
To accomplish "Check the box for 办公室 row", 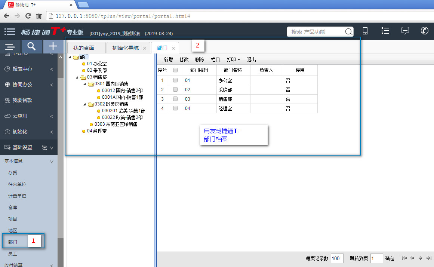I will (x=175, y=80).
